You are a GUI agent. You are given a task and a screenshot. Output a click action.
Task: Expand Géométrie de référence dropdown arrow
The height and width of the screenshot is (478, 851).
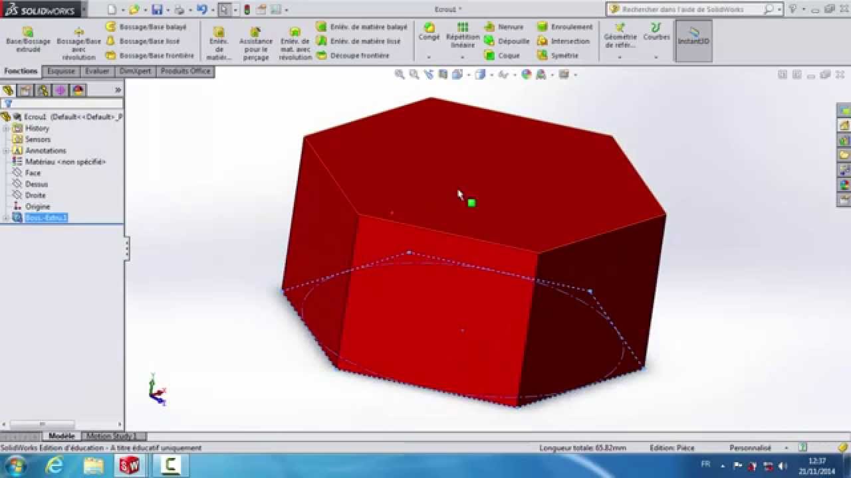click(x=620, y=58)
